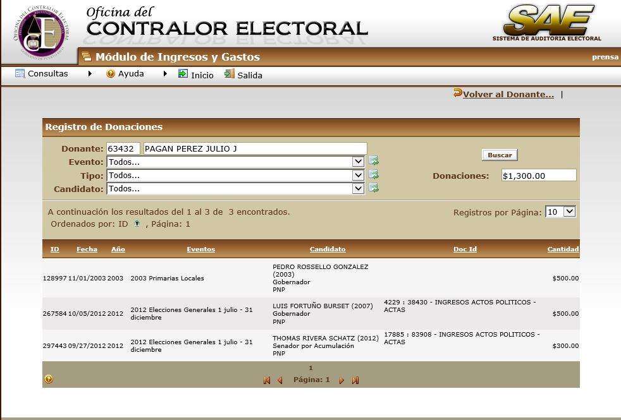This screenshot has width=621, height=420.
Task: Click the refresh icon beside Tipo dropdown
Action: pyautogui.click(x=374, y=175)
